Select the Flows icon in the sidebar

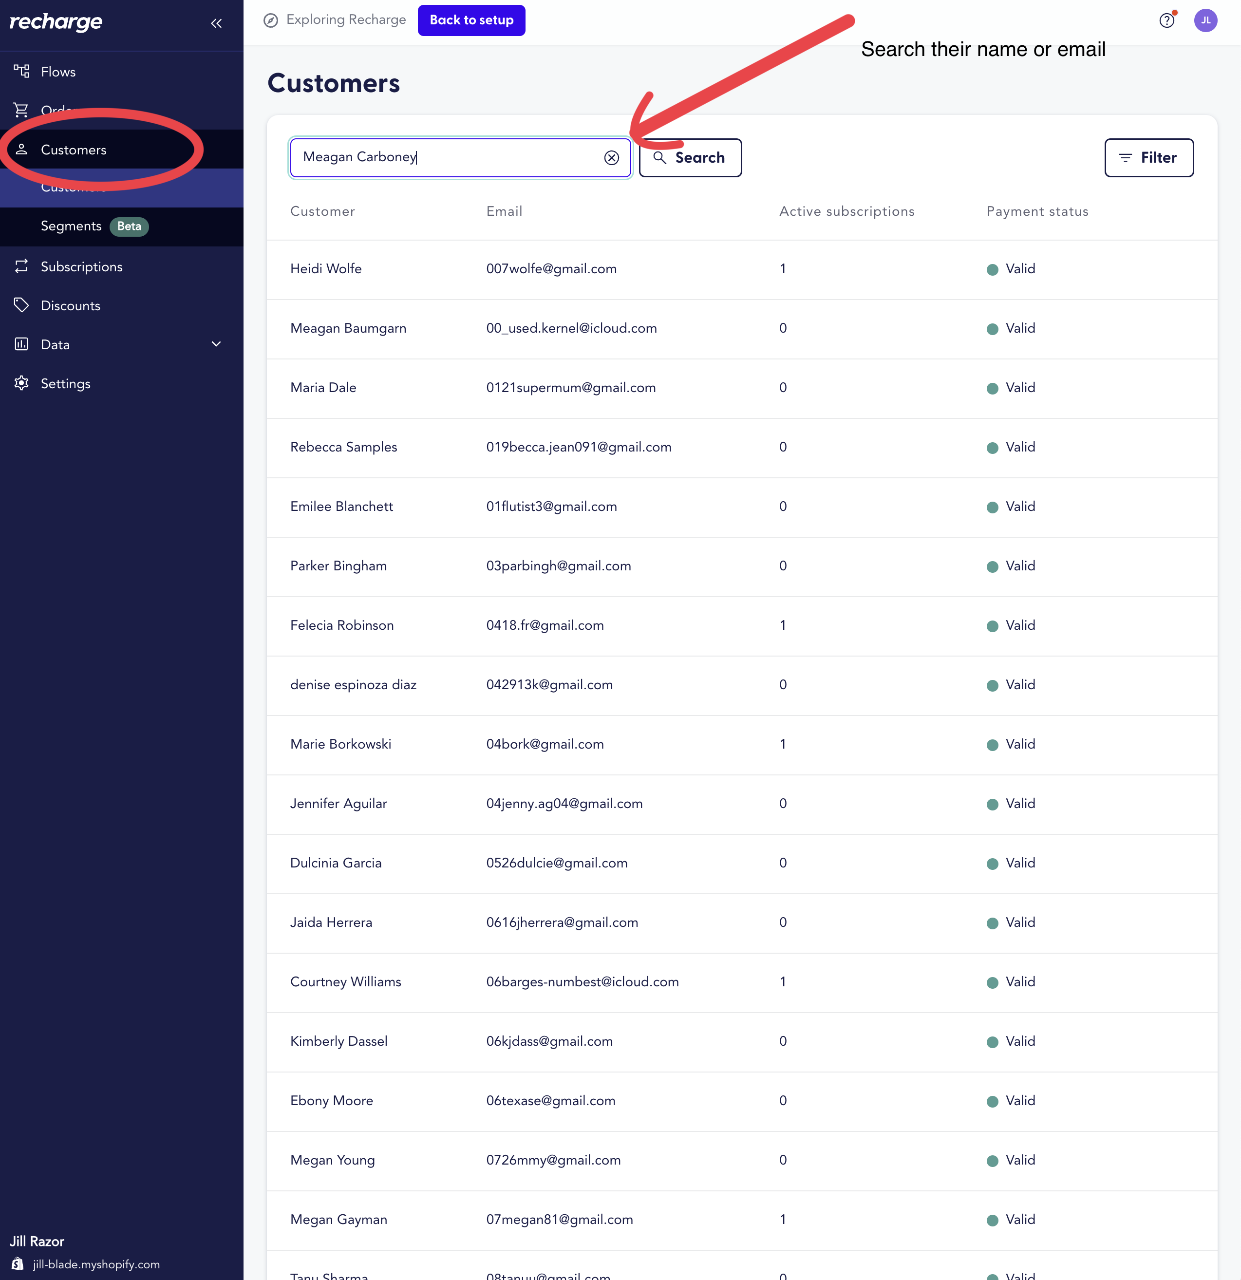click(21, 71)
